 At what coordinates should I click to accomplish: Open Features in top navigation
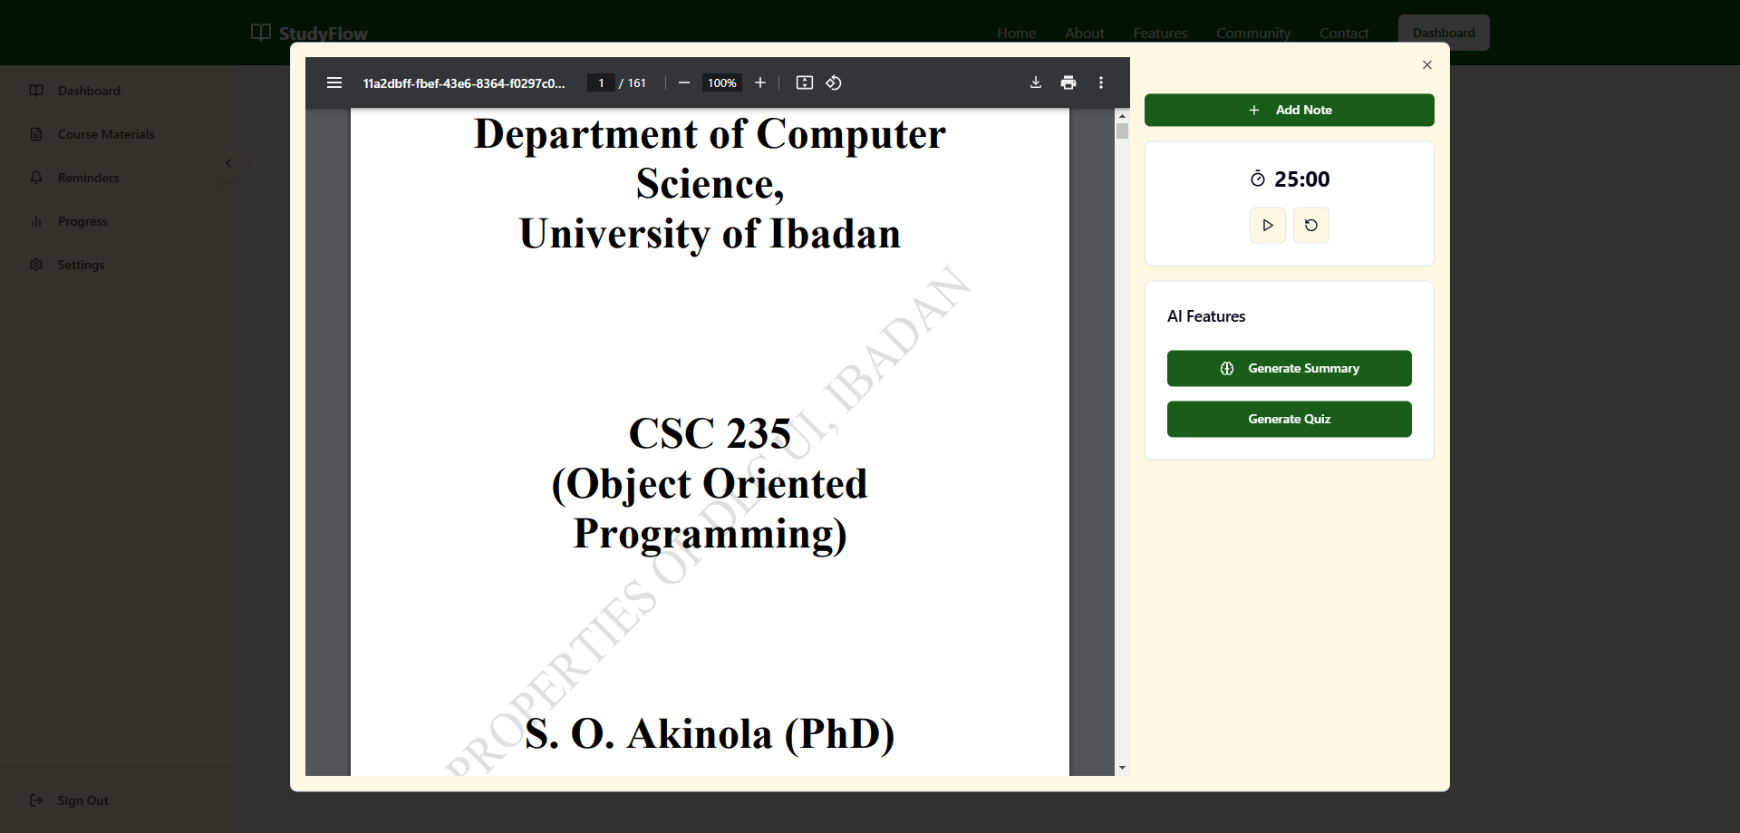pos(1160,33)
